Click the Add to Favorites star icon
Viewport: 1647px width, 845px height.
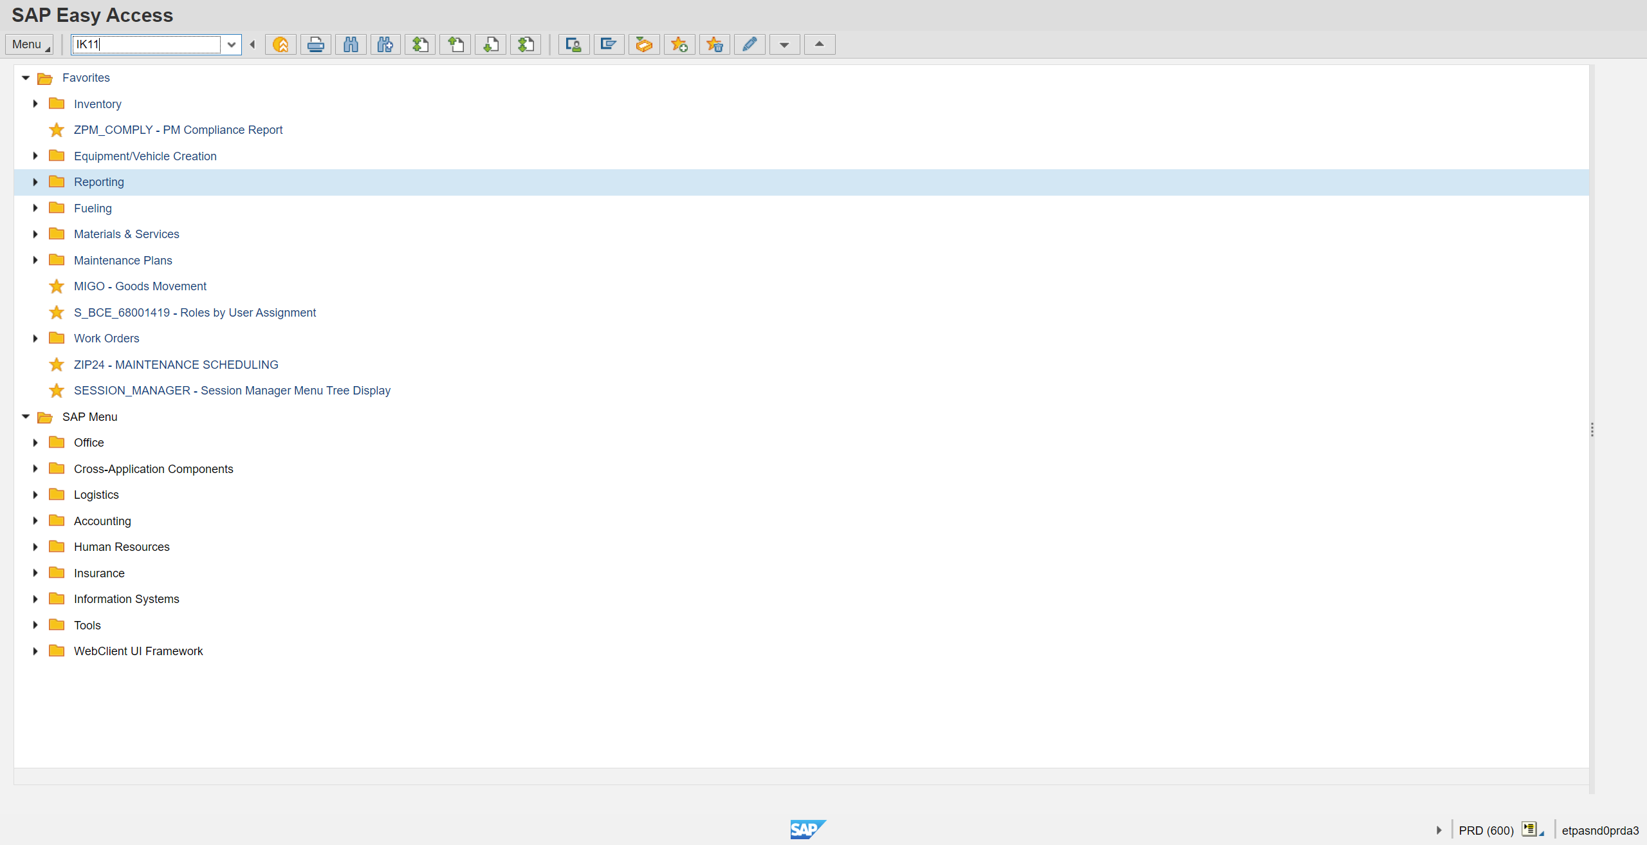(x=679, y=44)
